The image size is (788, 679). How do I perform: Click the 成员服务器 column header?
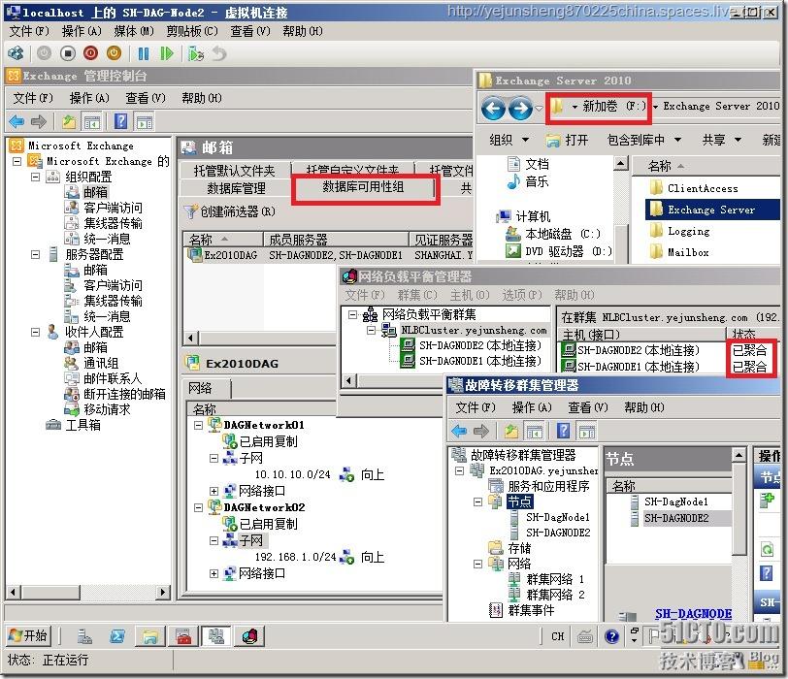[336, 239]
